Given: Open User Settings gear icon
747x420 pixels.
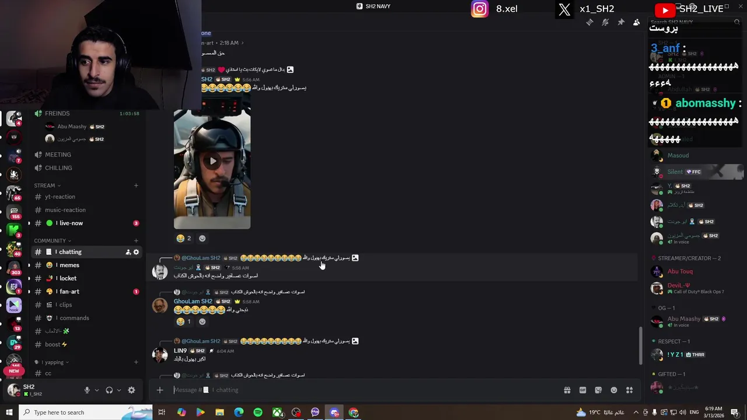Looking at the screenshot, I should pyautogui.click(x=131, y=390).
